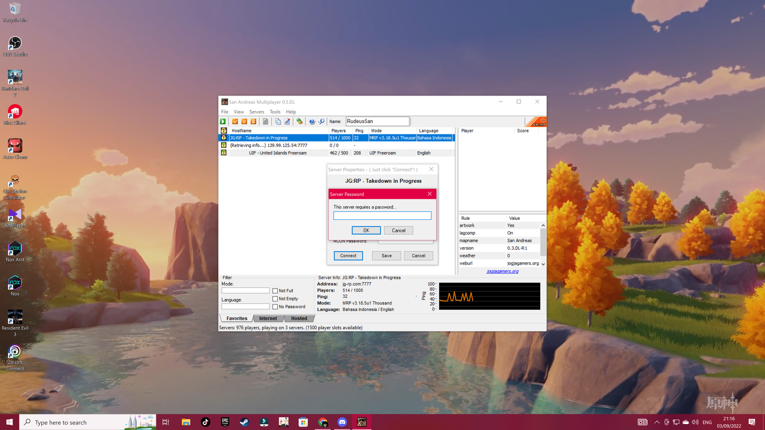Click the green Connect arrow in SA-MP toolbar
765x430 pixels.
click(224, 121)
